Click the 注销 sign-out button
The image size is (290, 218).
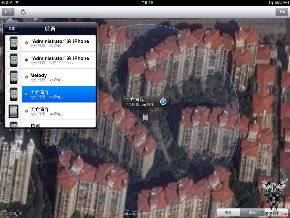click(282, 12)
